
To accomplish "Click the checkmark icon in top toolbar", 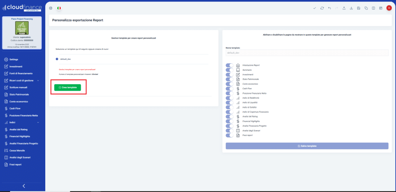I will [314, 8].
